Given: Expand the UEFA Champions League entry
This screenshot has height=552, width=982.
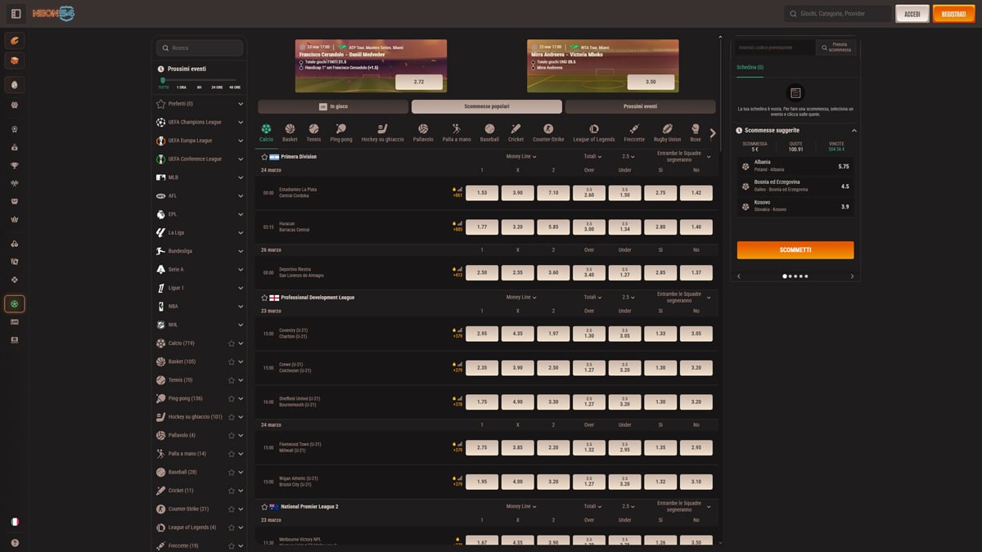Looking at the screenshot, I should (x=241, y=123).
